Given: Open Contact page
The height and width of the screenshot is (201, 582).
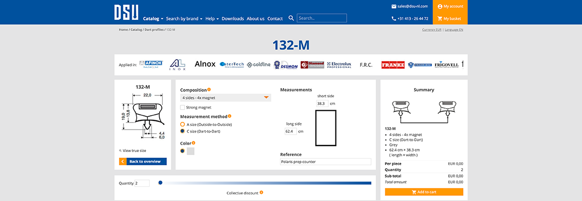Looking at the screenshot, I should pos(275,18).
